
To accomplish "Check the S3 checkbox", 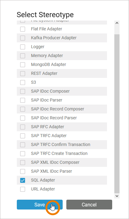I will click(x=23, y=83).
